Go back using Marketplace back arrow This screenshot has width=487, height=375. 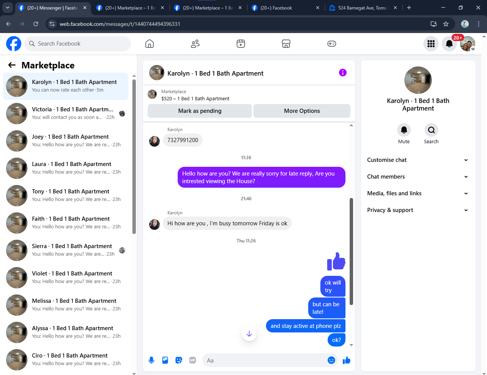12,65
